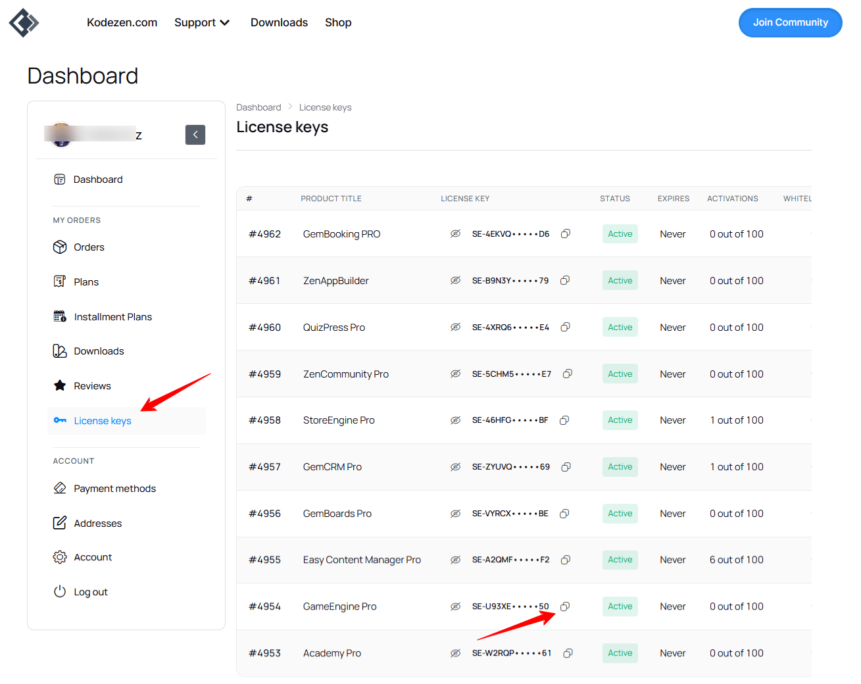861x684 pixels.
Task: Copy the StoreEngine Pro license key
Action: coord(564,420)
